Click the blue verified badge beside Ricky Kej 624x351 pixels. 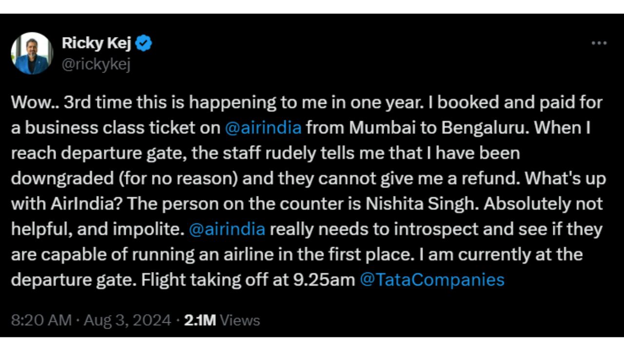pos(144,42)
